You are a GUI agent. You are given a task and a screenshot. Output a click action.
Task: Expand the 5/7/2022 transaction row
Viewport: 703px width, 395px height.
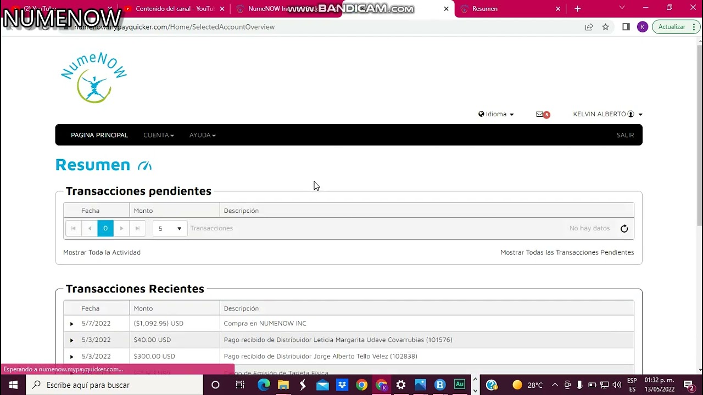pyautogui.click(x=71, y=324)
